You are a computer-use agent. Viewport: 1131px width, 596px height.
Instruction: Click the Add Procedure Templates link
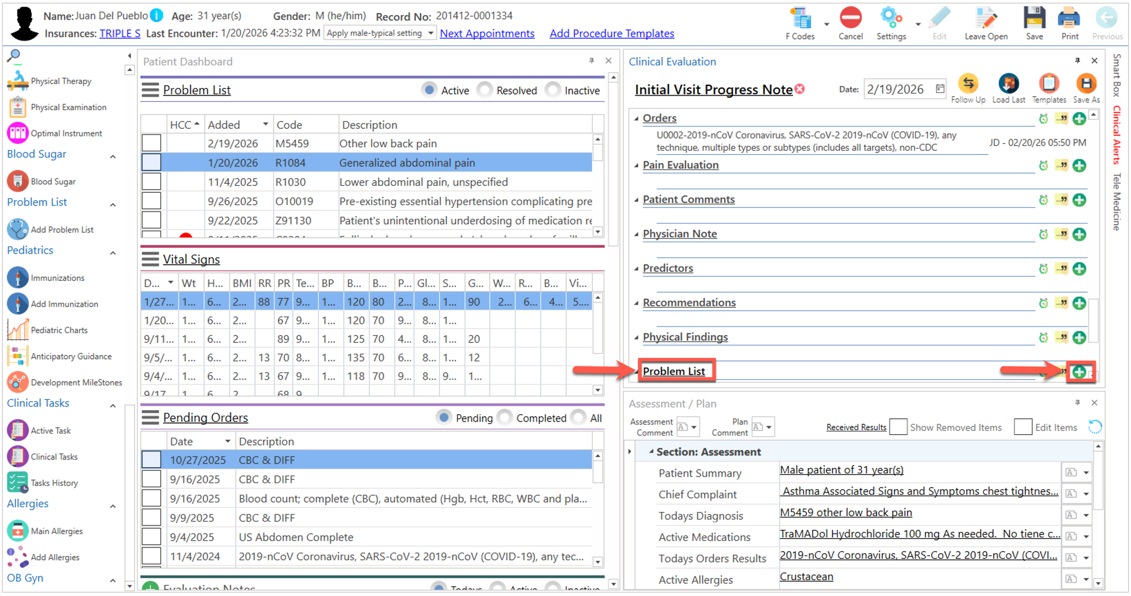(x=612, y=34)
